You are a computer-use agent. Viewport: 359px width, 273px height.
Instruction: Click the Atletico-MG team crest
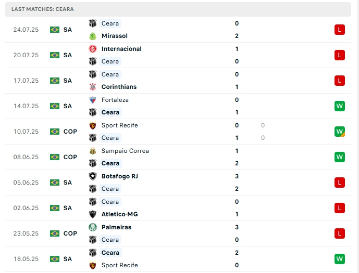93,214
